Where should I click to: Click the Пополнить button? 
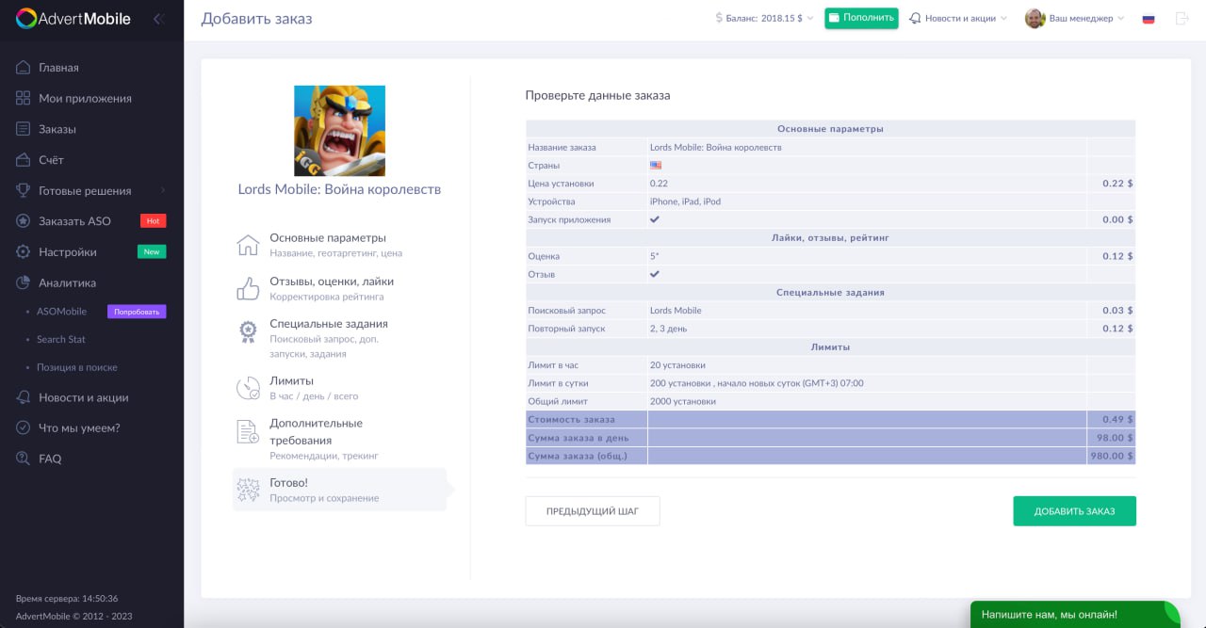pyautogui.click(x=861, y=18)
